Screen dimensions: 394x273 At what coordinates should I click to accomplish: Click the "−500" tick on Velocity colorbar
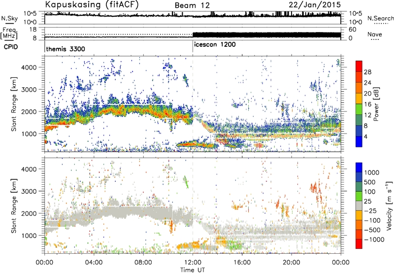pyautogui.click(x=372, y=230)
